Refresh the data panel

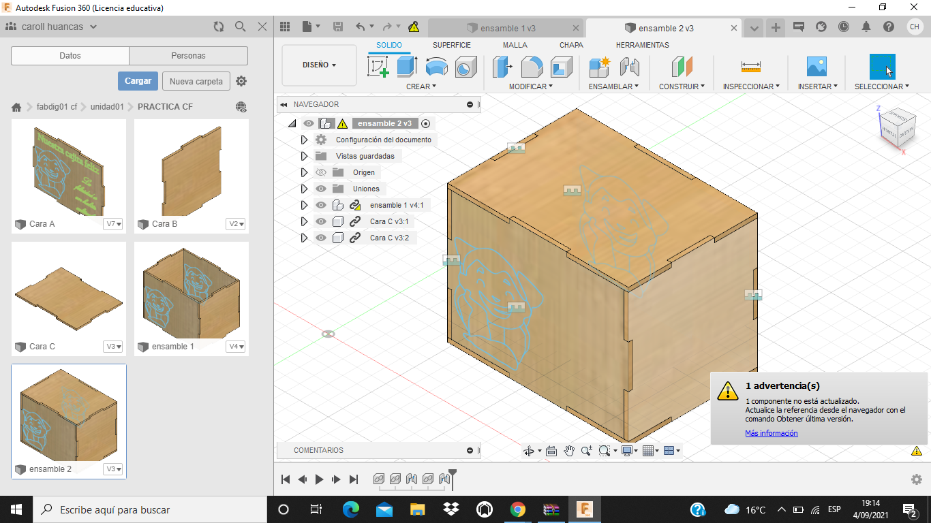219,27
